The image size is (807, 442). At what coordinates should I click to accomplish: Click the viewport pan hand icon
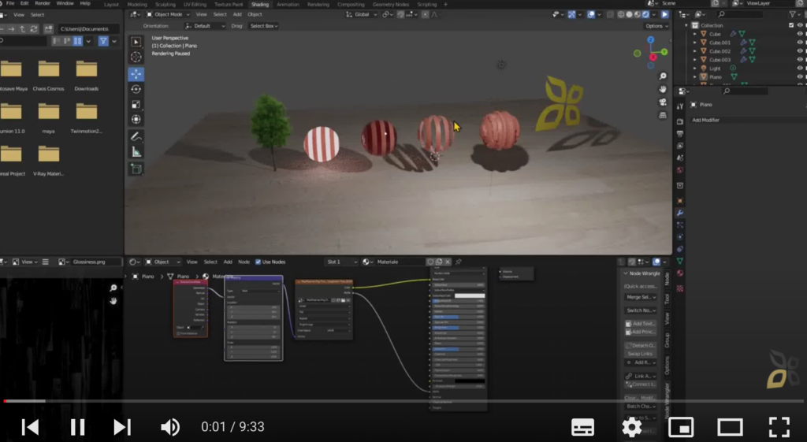[x=663, y=89]
